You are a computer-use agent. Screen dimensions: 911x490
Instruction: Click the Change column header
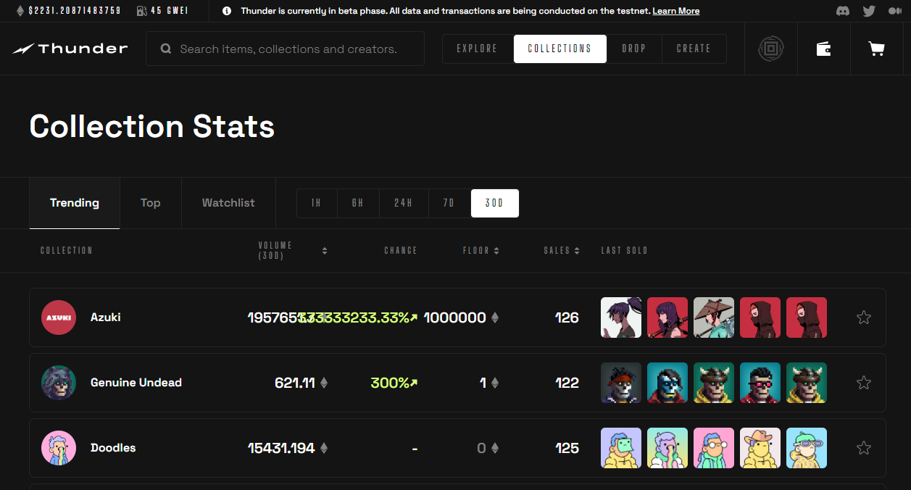[x=401, y=251]
